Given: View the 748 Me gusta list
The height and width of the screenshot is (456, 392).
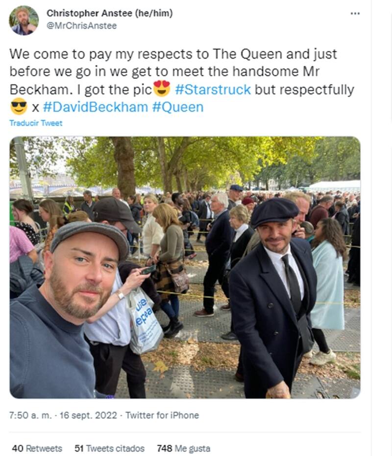Looking at the screenshot, I should click(183, 448).
